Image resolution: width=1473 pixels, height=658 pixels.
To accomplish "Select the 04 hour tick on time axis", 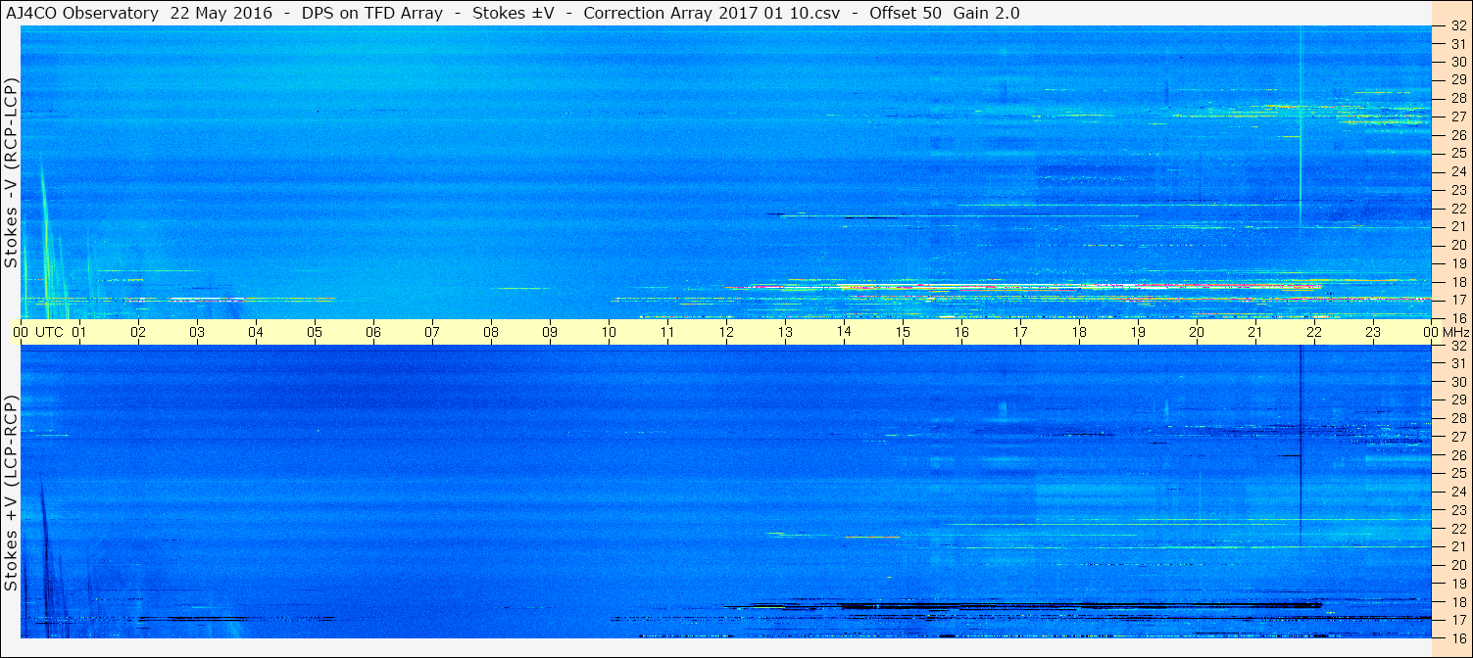I will pyautogui.click(x=256, y=332).
